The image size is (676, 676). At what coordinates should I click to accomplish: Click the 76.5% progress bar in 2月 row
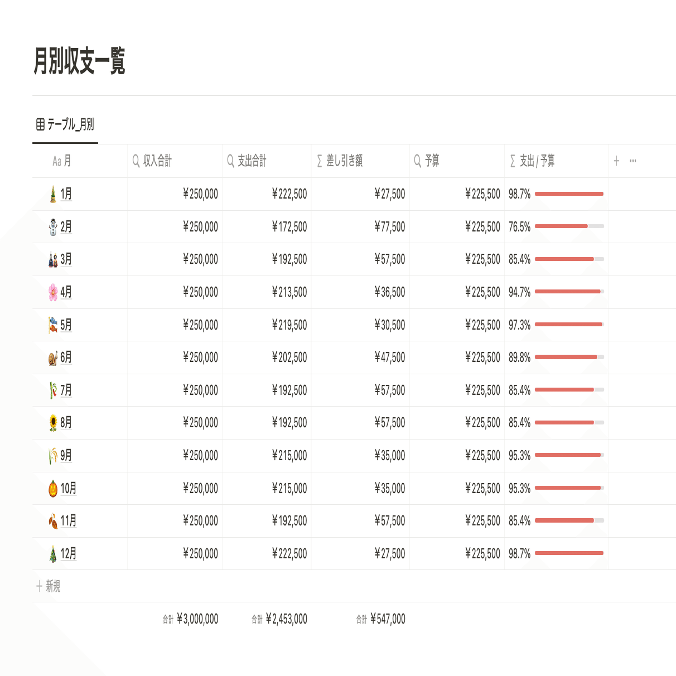pos(569,226)
